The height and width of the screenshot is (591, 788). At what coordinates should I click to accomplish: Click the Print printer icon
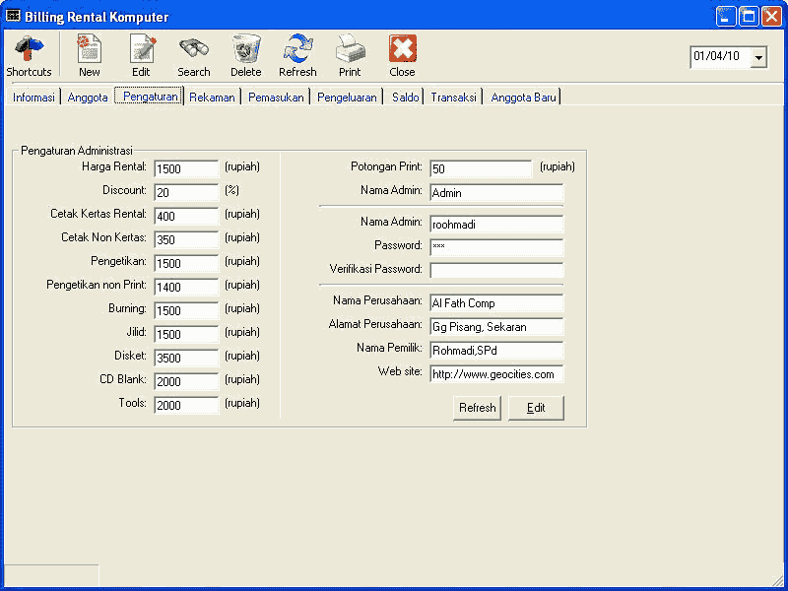point(350,55)
